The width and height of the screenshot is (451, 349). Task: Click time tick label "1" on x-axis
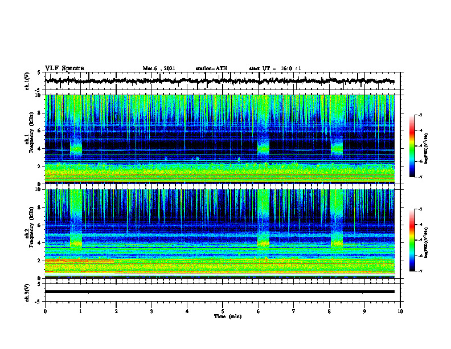pyautogui.click(x=80, y=311)
